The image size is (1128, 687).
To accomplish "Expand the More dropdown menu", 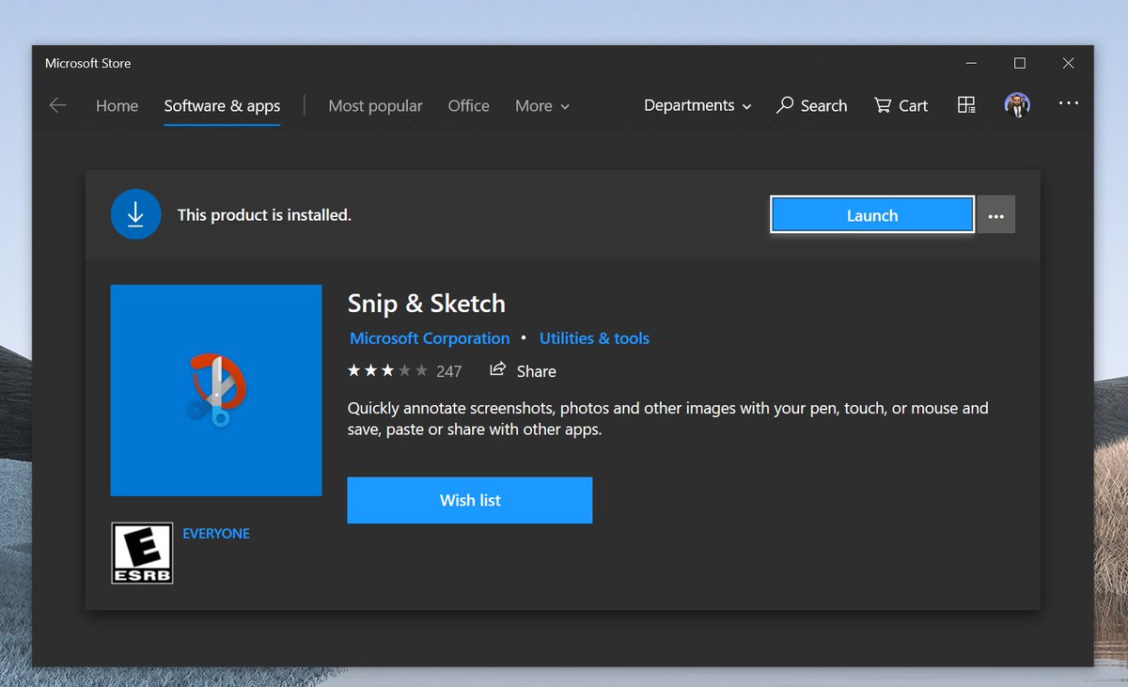I will pyautogui.click(x=542, y=106).
